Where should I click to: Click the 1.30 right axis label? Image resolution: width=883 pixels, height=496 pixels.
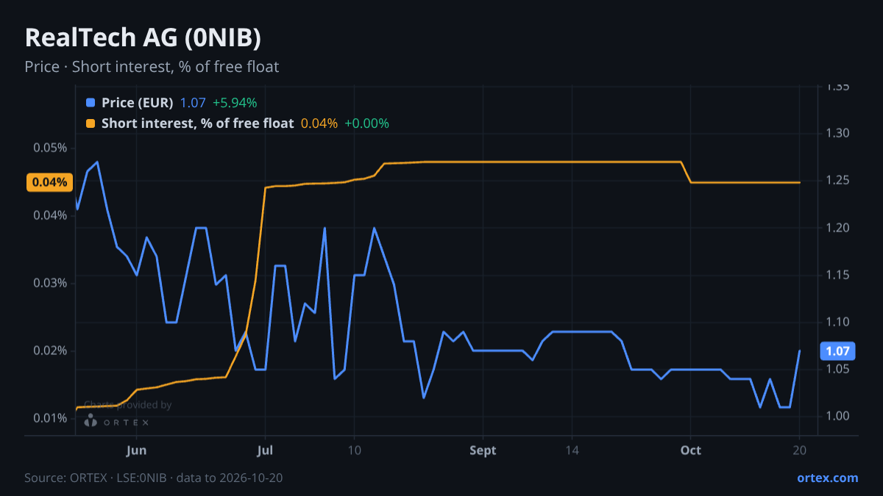click(x=837, y=134)
